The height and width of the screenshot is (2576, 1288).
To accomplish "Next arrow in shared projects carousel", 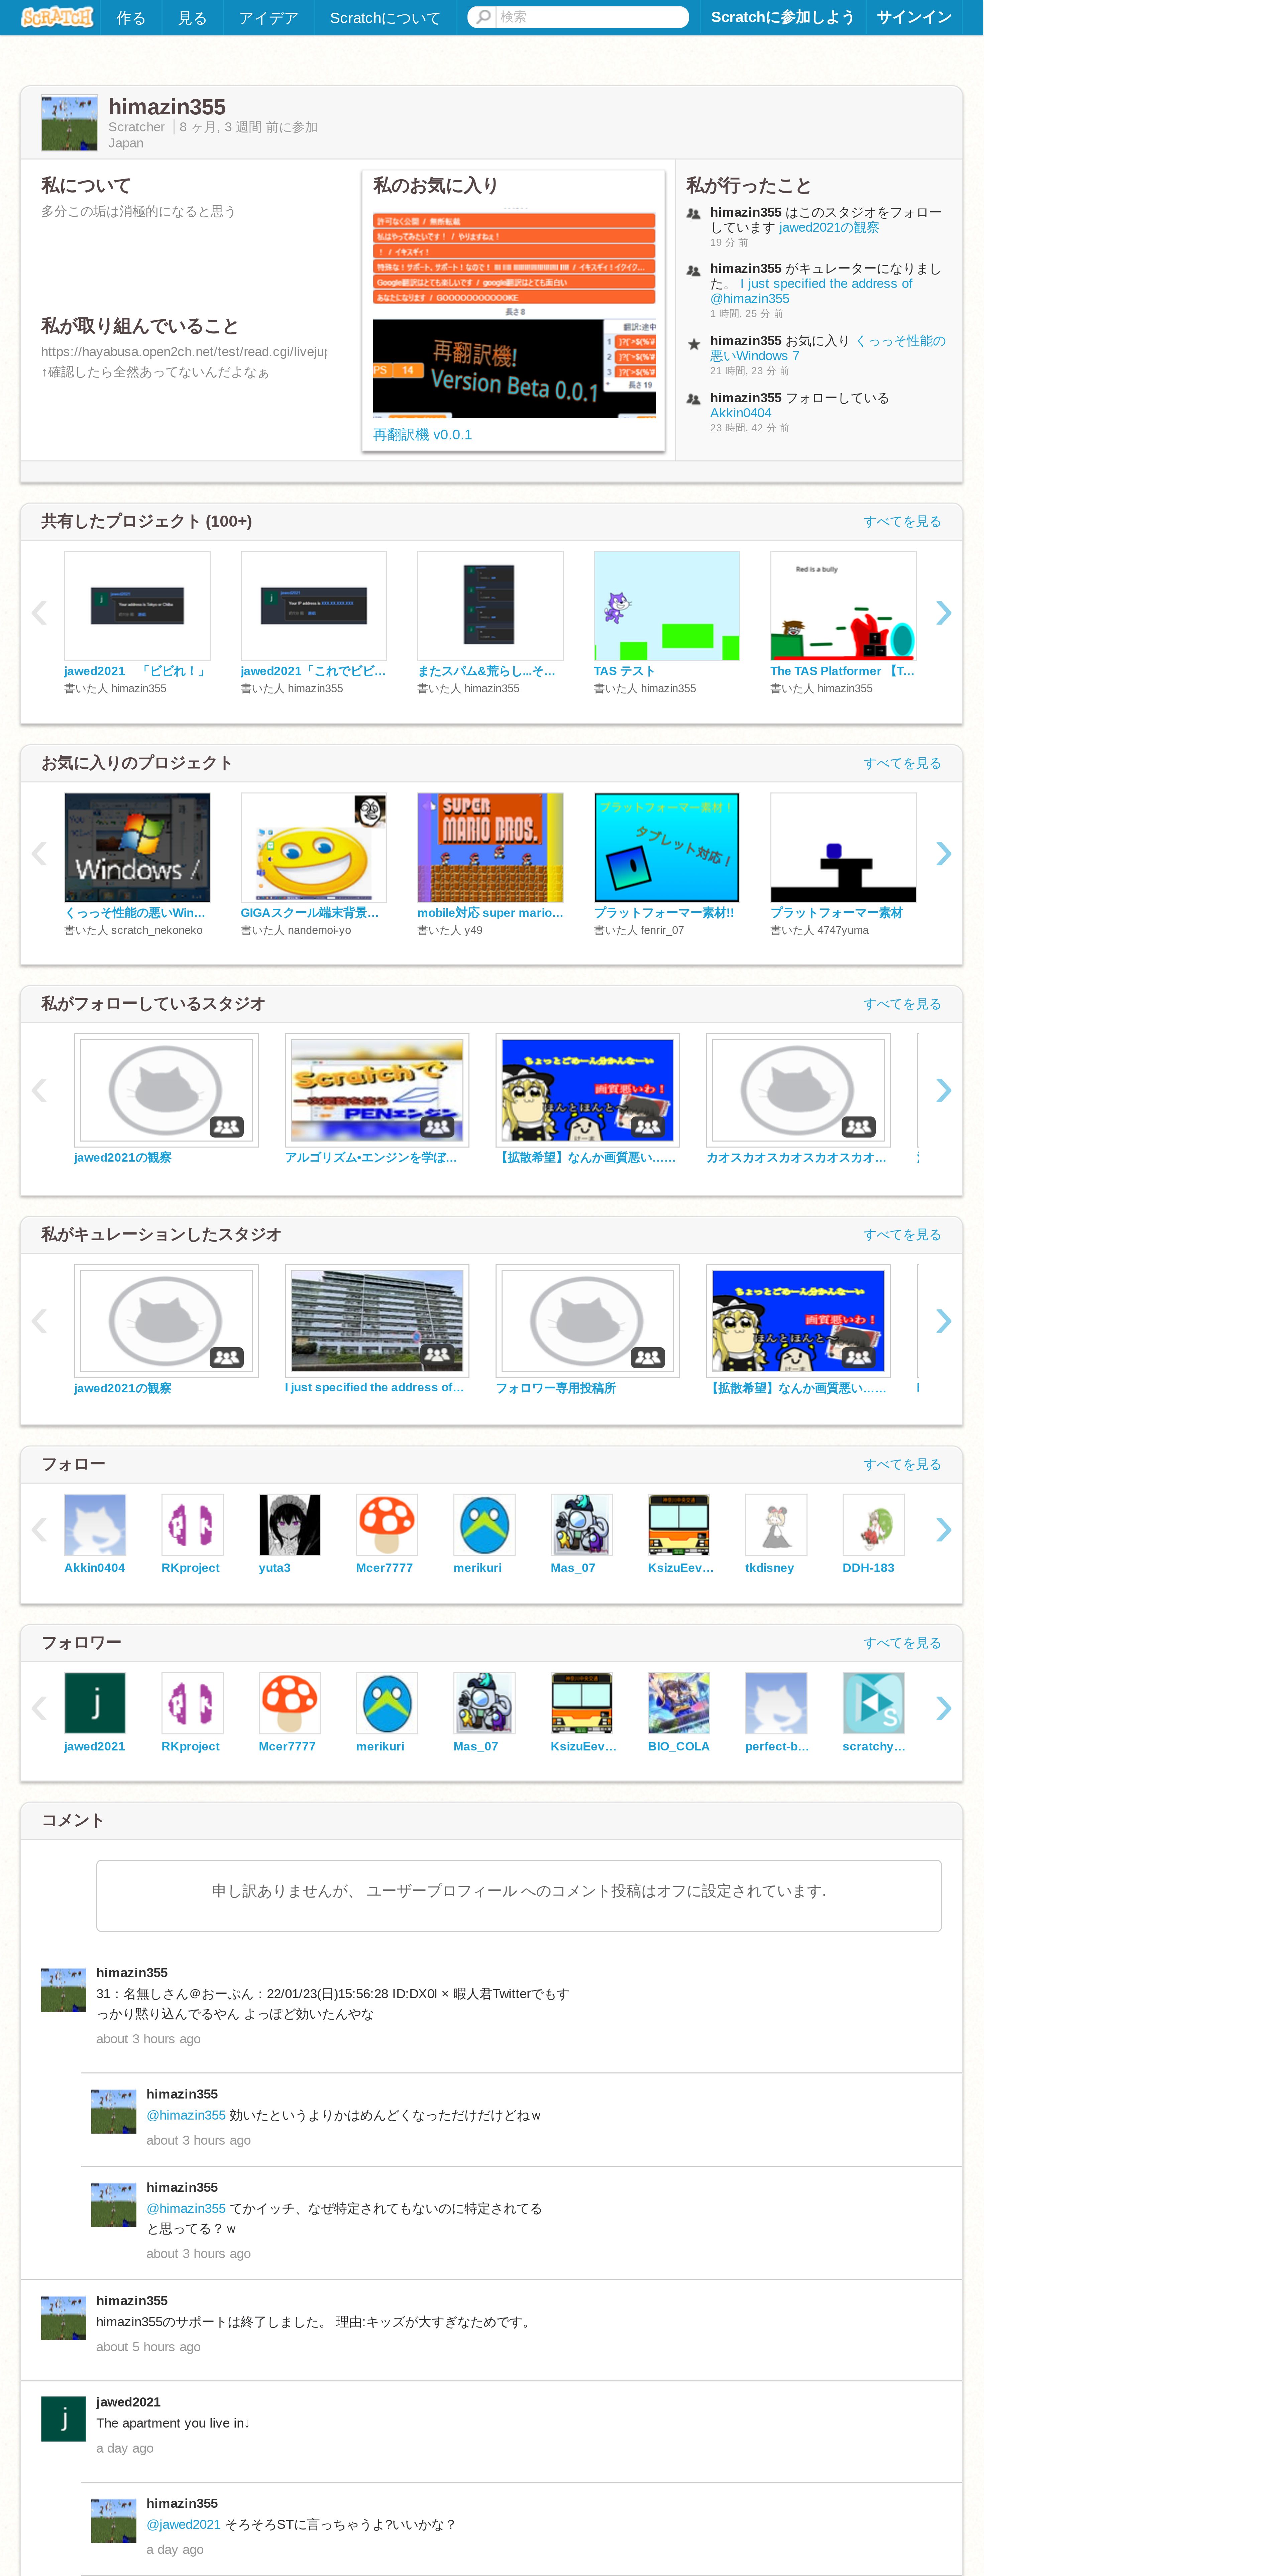I will [x=943, y=613].
